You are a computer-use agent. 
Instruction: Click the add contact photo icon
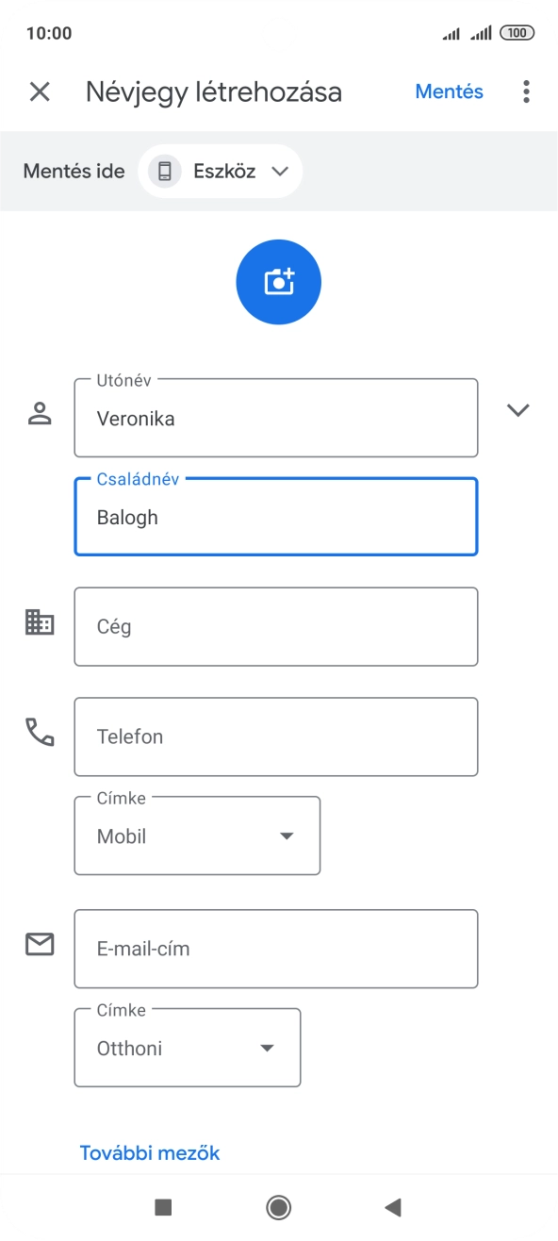(278, 281)
